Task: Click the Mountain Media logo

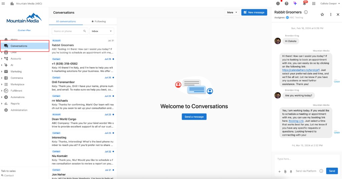Action: [x=24, y=18]
